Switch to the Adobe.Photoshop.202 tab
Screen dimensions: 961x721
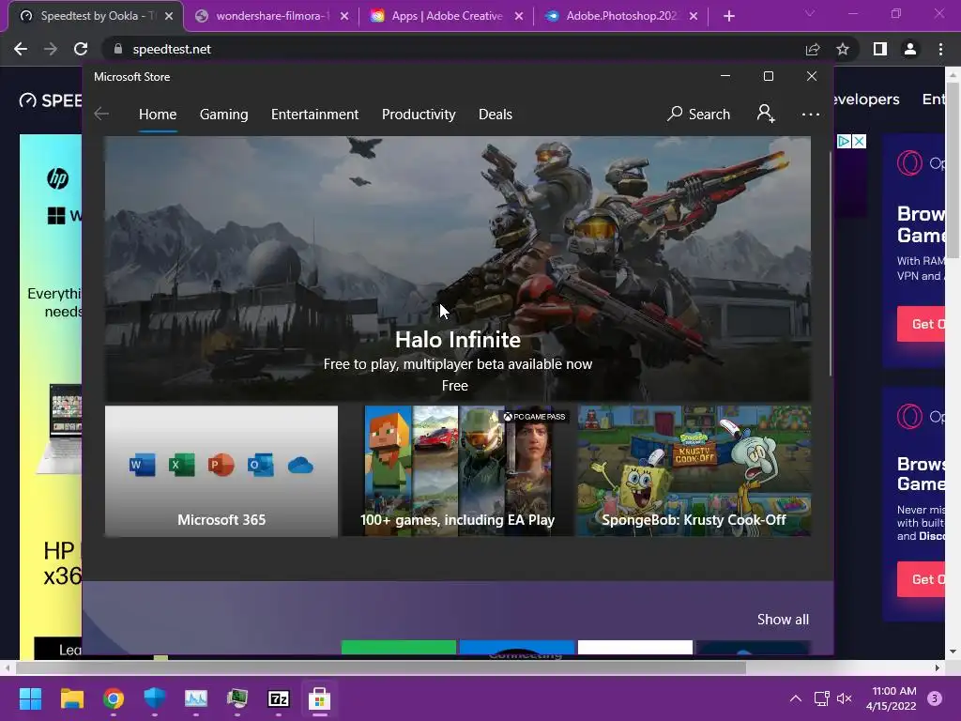[621, 16]
